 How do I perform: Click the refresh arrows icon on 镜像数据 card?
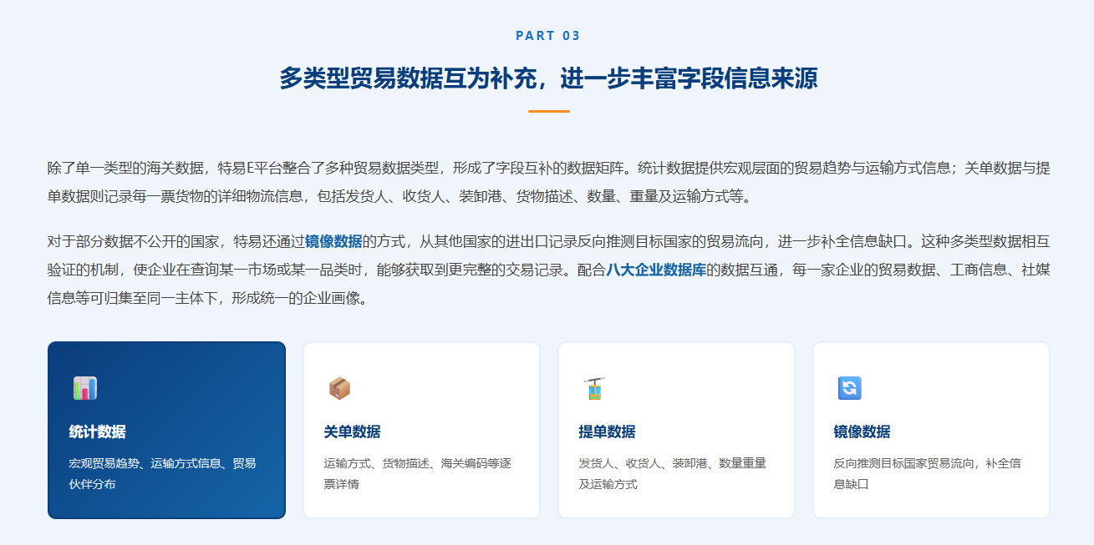coord(849,388)
